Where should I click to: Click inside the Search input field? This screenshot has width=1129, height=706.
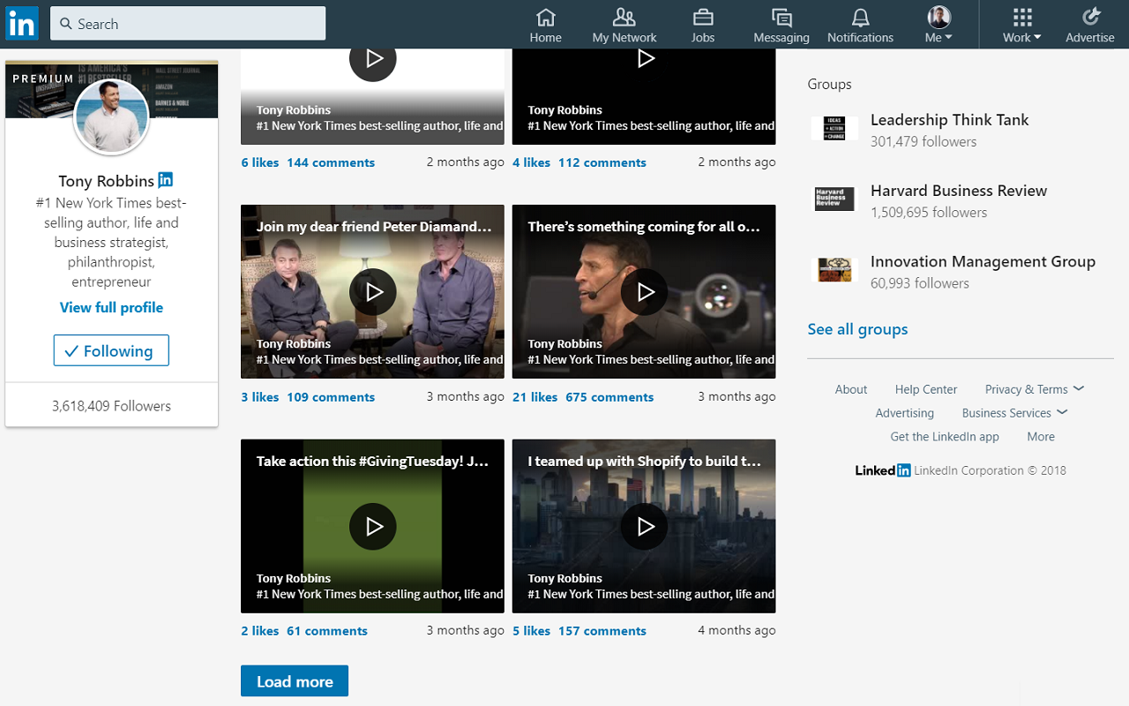point(188,24)
